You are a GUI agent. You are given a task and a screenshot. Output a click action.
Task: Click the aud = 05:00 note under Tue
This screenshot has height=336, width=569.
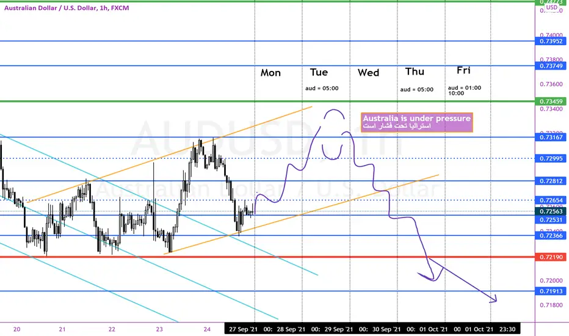pos(322,88)
